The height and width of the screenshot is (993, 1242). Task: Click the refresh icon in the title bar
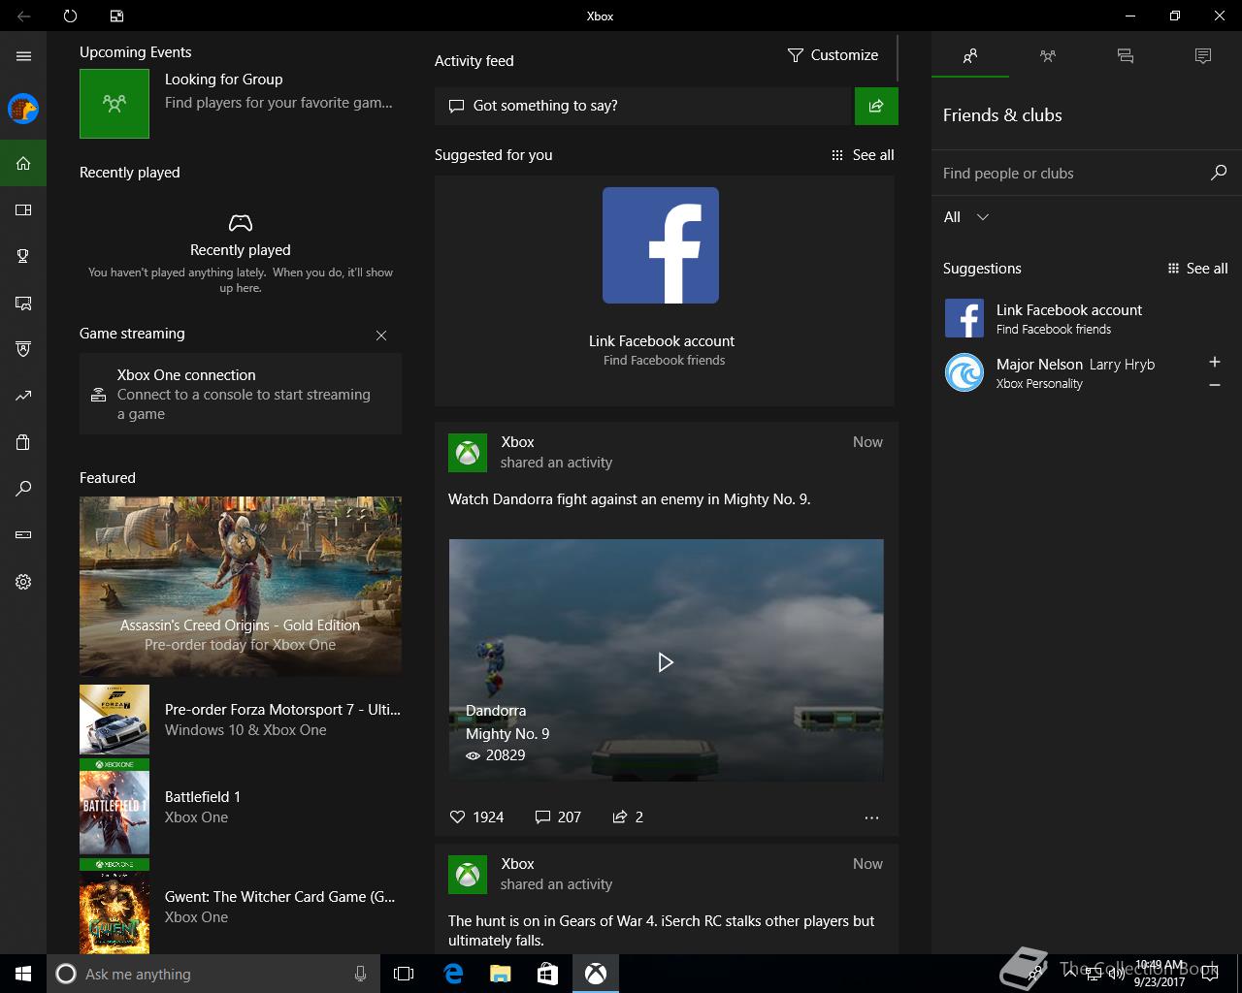click(x=70, y=16)
